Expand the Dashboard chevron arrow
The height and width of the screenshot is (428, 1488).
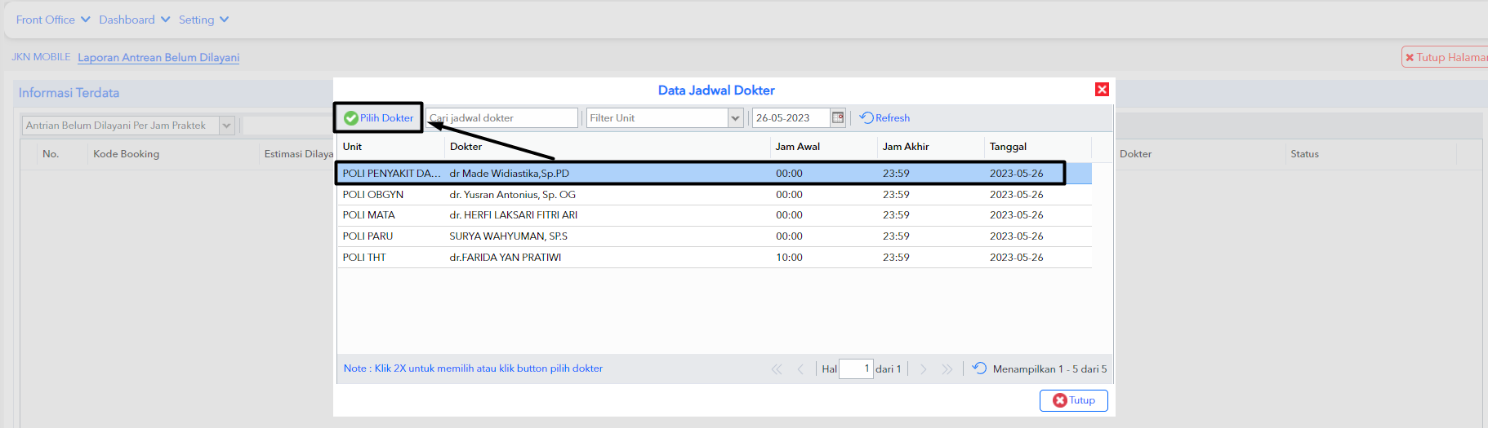[x=166, y=20]
